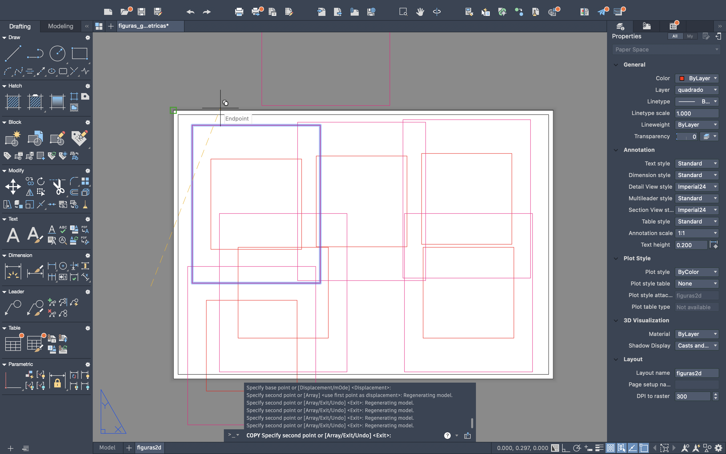
Task: Activate the Pan hand tool
Action: pos(420,12)
